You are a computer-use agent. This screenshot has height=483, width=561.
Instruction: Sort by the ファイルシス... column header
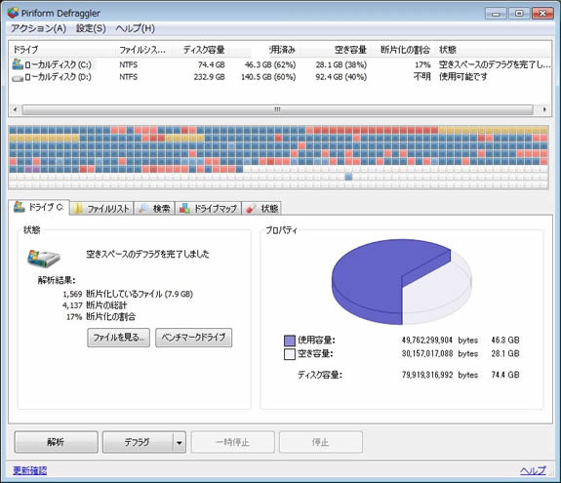click(143, 50)
